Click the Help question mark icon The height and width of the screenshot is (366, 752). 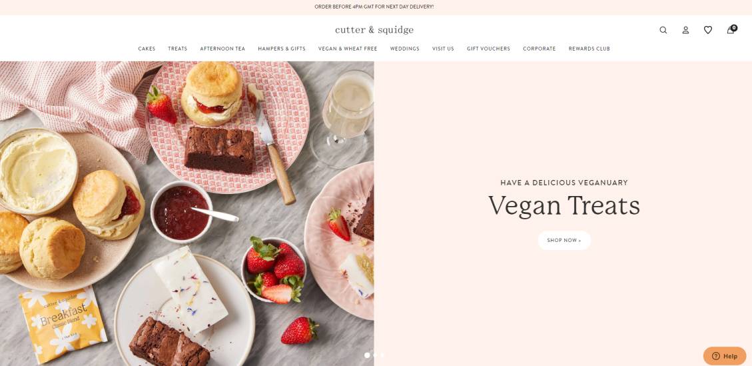716,356
